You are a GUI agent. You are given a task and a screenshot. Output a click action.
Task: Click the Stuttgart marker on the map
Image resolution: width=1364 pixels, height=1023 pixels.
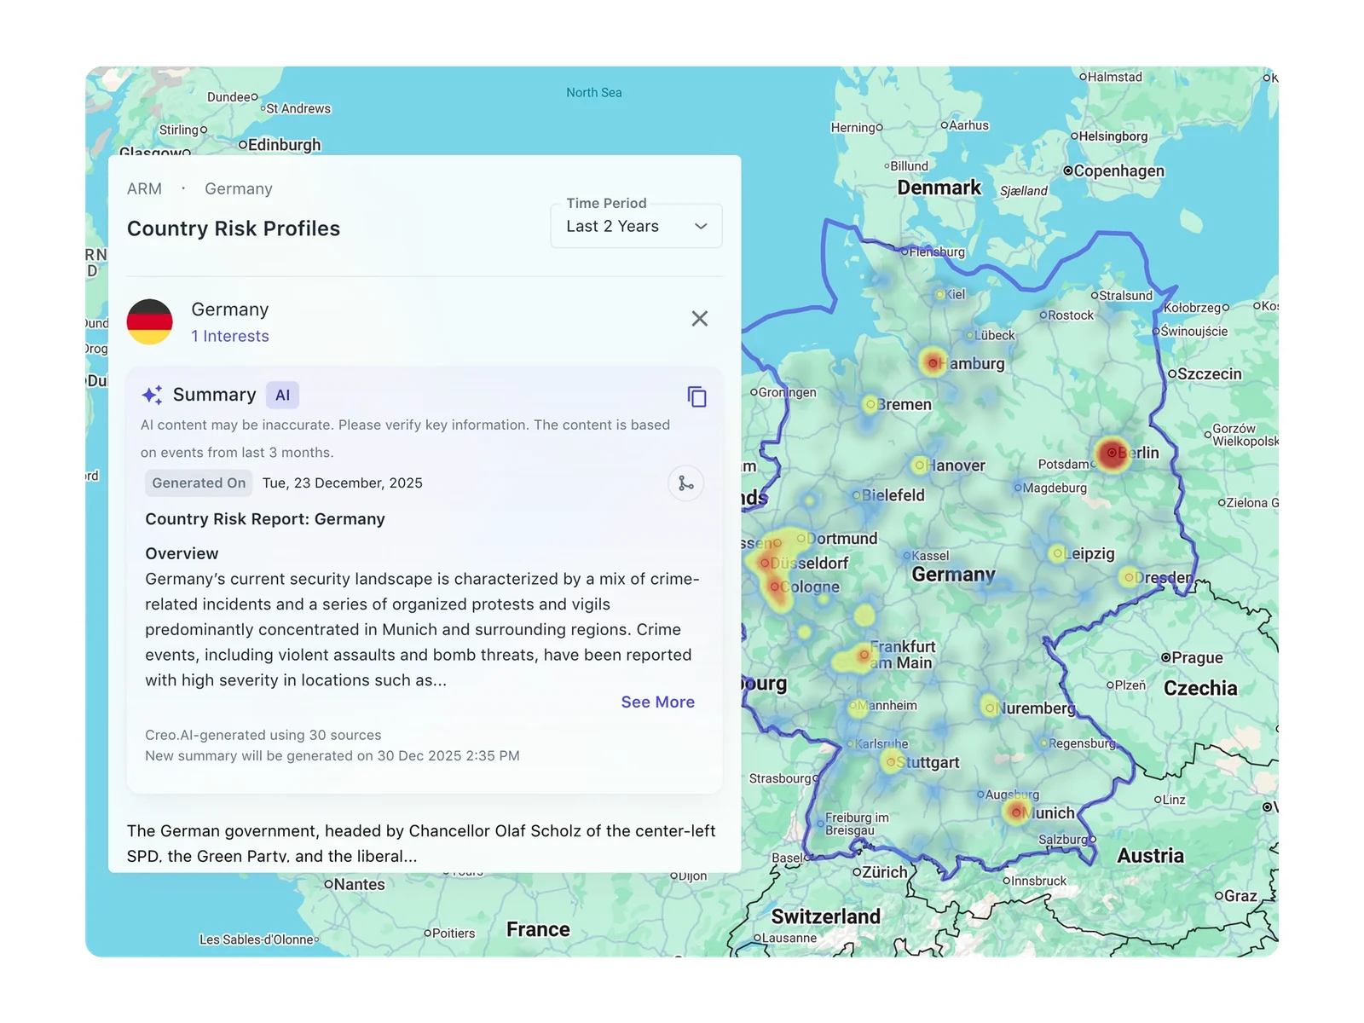[x=891, y=762]
